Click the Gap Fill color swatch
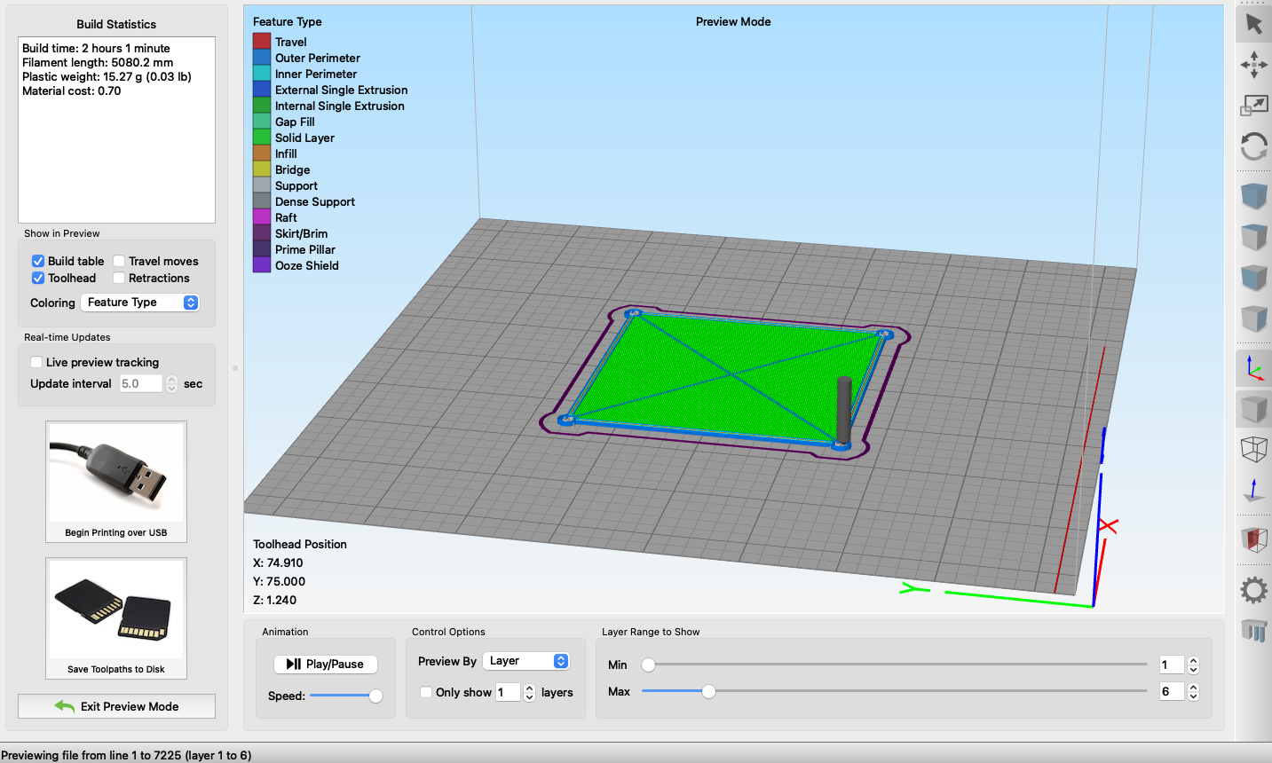Screen dimensions: 1272x763 [262, 122]
